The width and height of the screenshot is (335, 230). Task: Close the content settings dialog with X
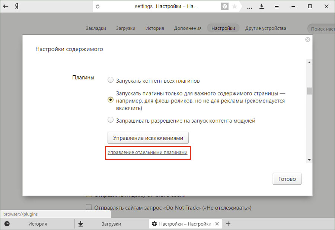point(308,40)
